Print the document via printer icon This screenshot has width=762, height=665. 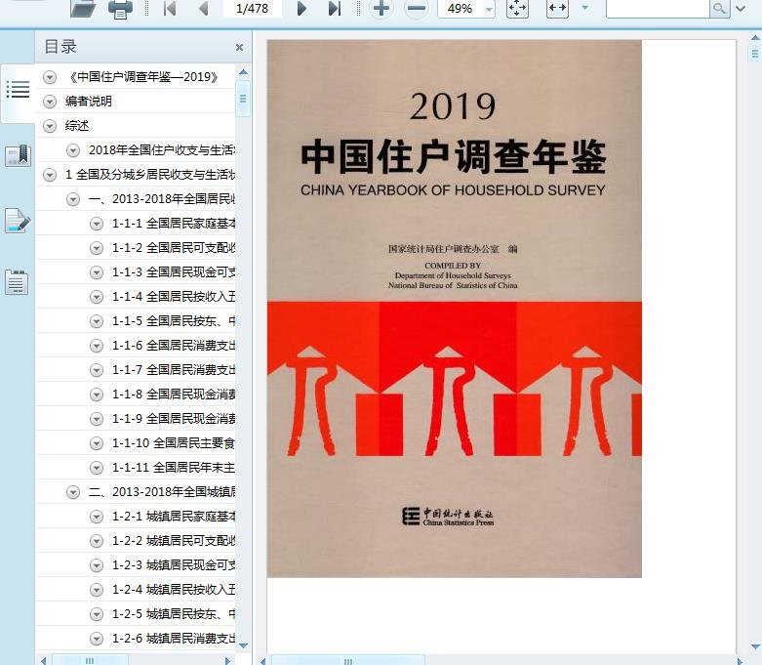120,9
